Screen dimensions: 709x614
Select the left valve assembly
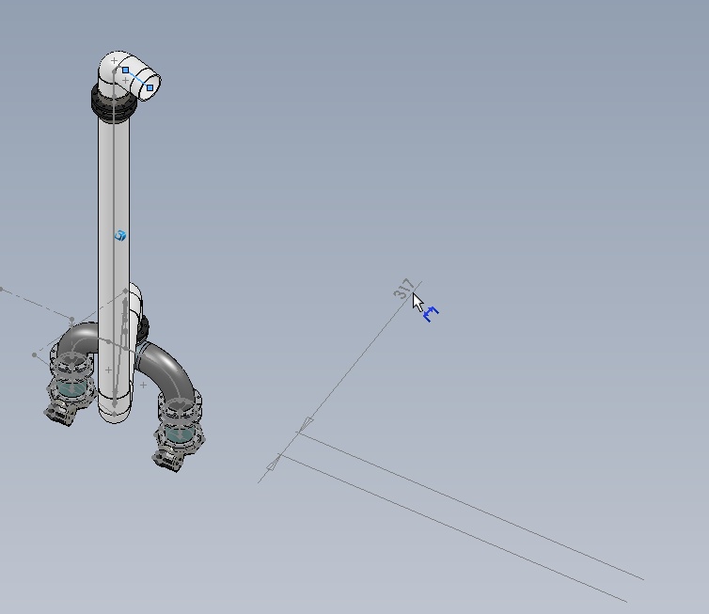(x=71, y=389)
